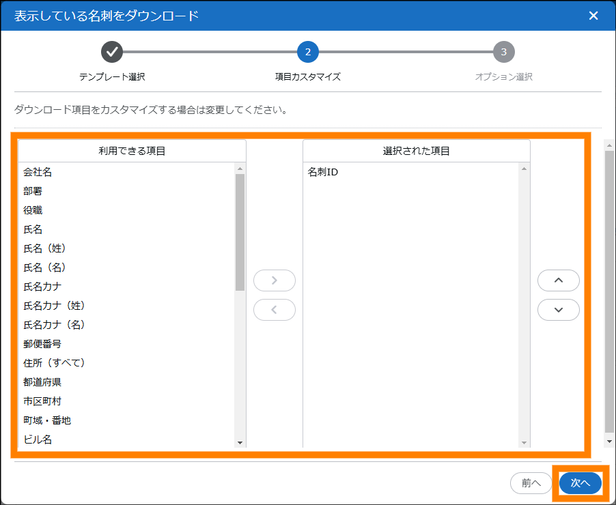Click the completed step checkmark circle
The image size is (616, 505).
click(x=112, y=52)
